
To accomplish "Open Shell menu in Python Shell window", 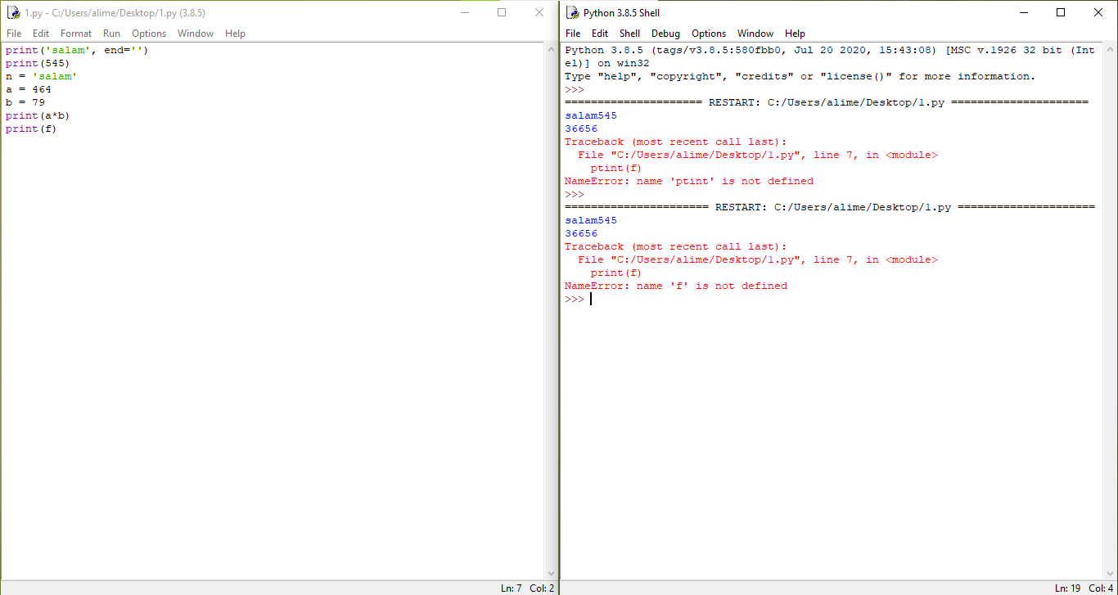I will [x=629, y=34].
